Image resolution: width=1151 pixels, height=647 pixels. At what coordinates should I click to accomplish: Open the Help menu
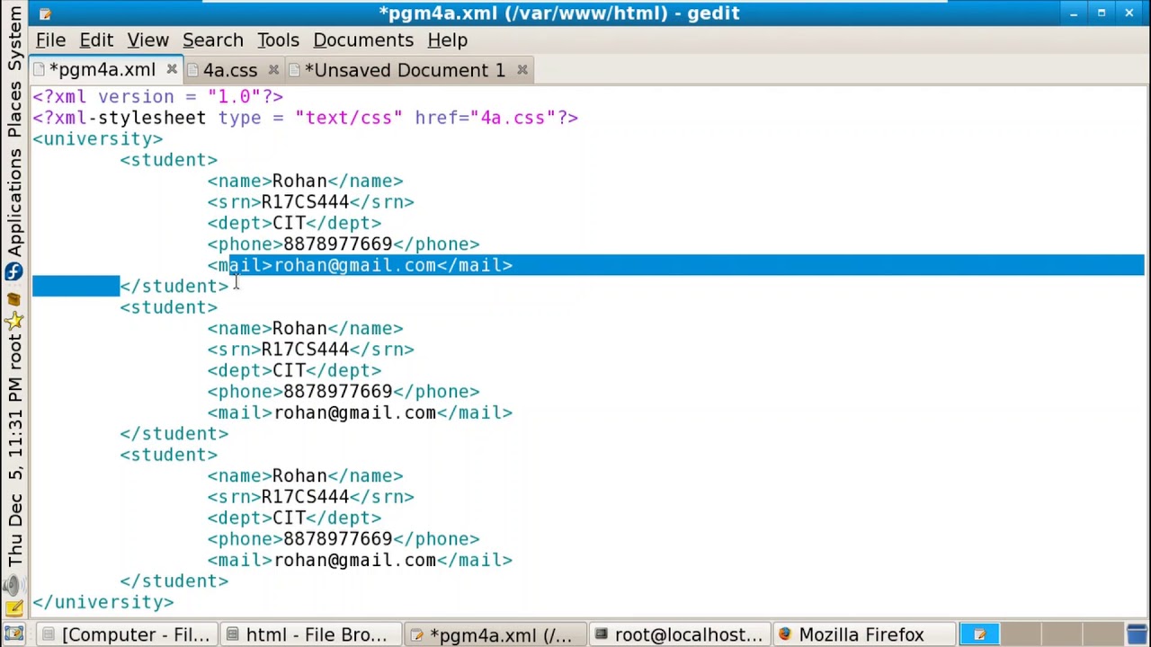(x=447, y=40)
